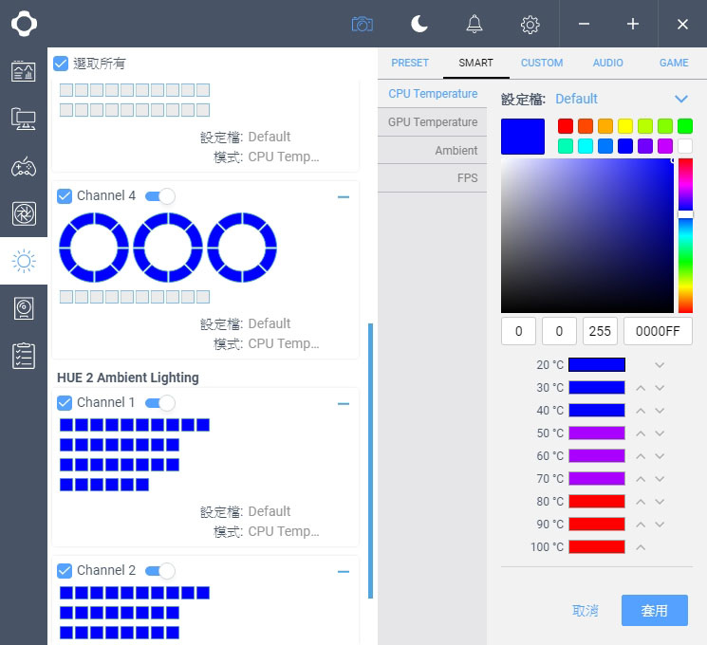Move 100 °C color up
707x645 pixels.
[641, 547]
